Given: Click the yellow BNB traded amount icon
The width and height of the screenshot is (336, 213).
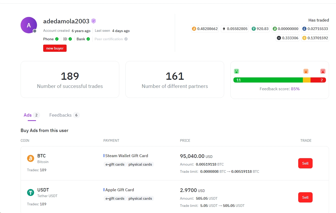Looking at the screenshot, I should 304,38.
